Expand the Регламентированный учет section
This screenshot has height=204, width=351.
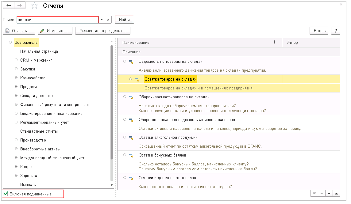point(16,122)
